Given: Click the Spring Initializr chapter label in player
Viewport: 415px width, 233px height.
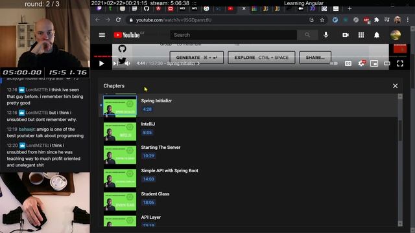Looking at the screenshot, I should point(183,63).
